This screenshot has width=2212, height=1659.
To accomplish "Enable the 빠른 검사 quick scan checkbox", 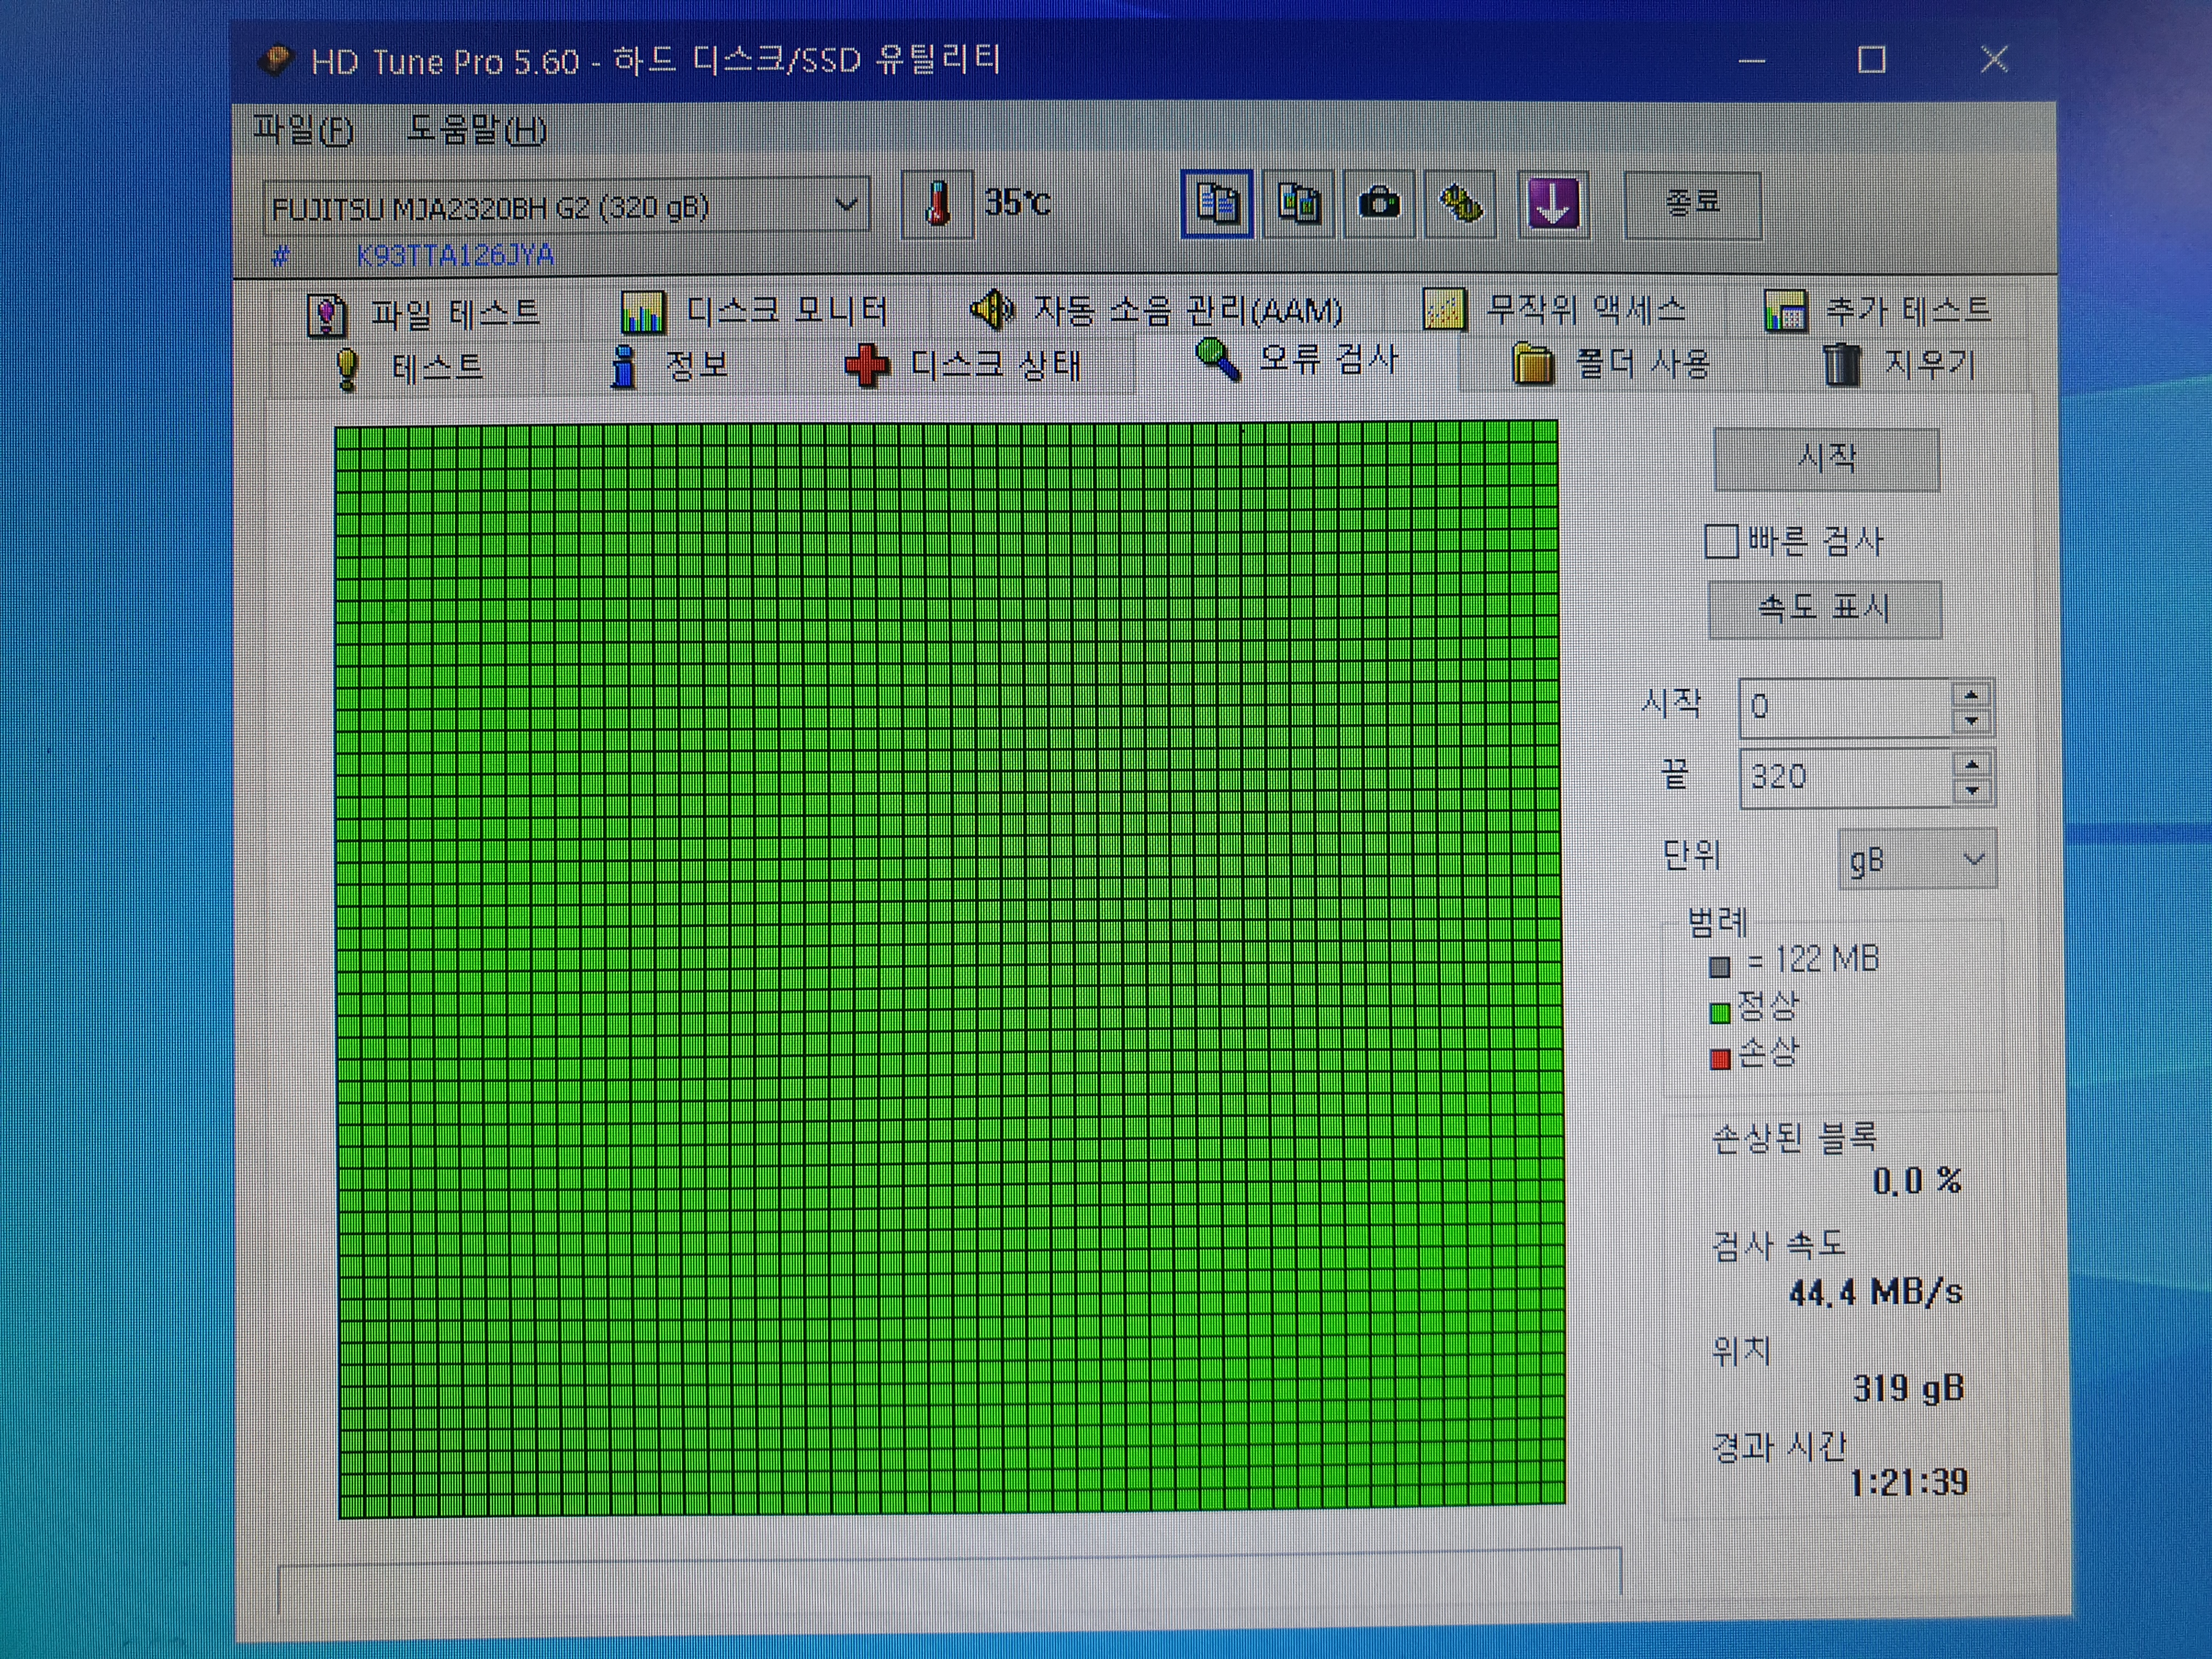I will coord(1721,541).
